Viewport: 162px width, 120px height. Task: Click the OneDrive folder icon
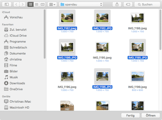tap(6, 89)
